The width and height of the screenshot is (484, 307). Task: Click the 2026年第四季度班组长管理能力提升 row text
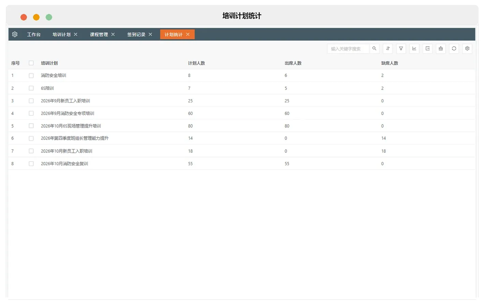coord(75,138)
